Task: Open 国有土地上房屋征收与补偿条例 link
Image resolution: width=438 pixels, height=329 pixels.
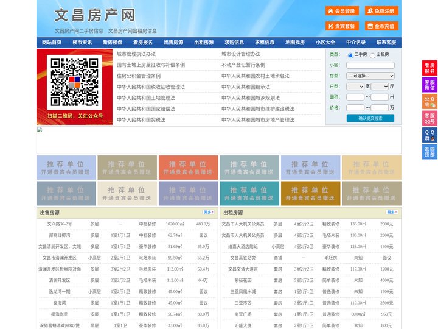Action: (x=151, y=65)
